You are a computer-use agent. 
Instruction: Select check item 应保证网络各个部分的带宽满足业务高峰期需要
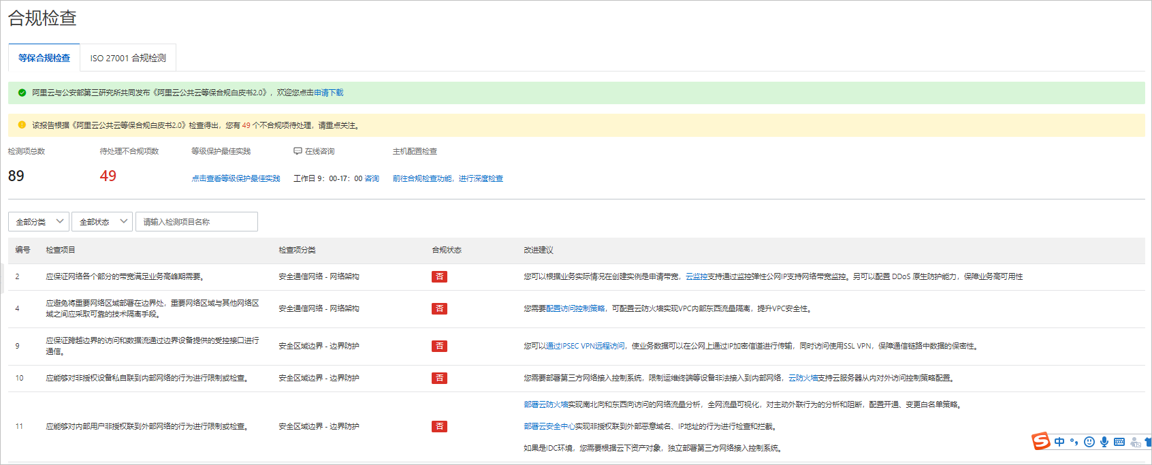tap(125, 276)
